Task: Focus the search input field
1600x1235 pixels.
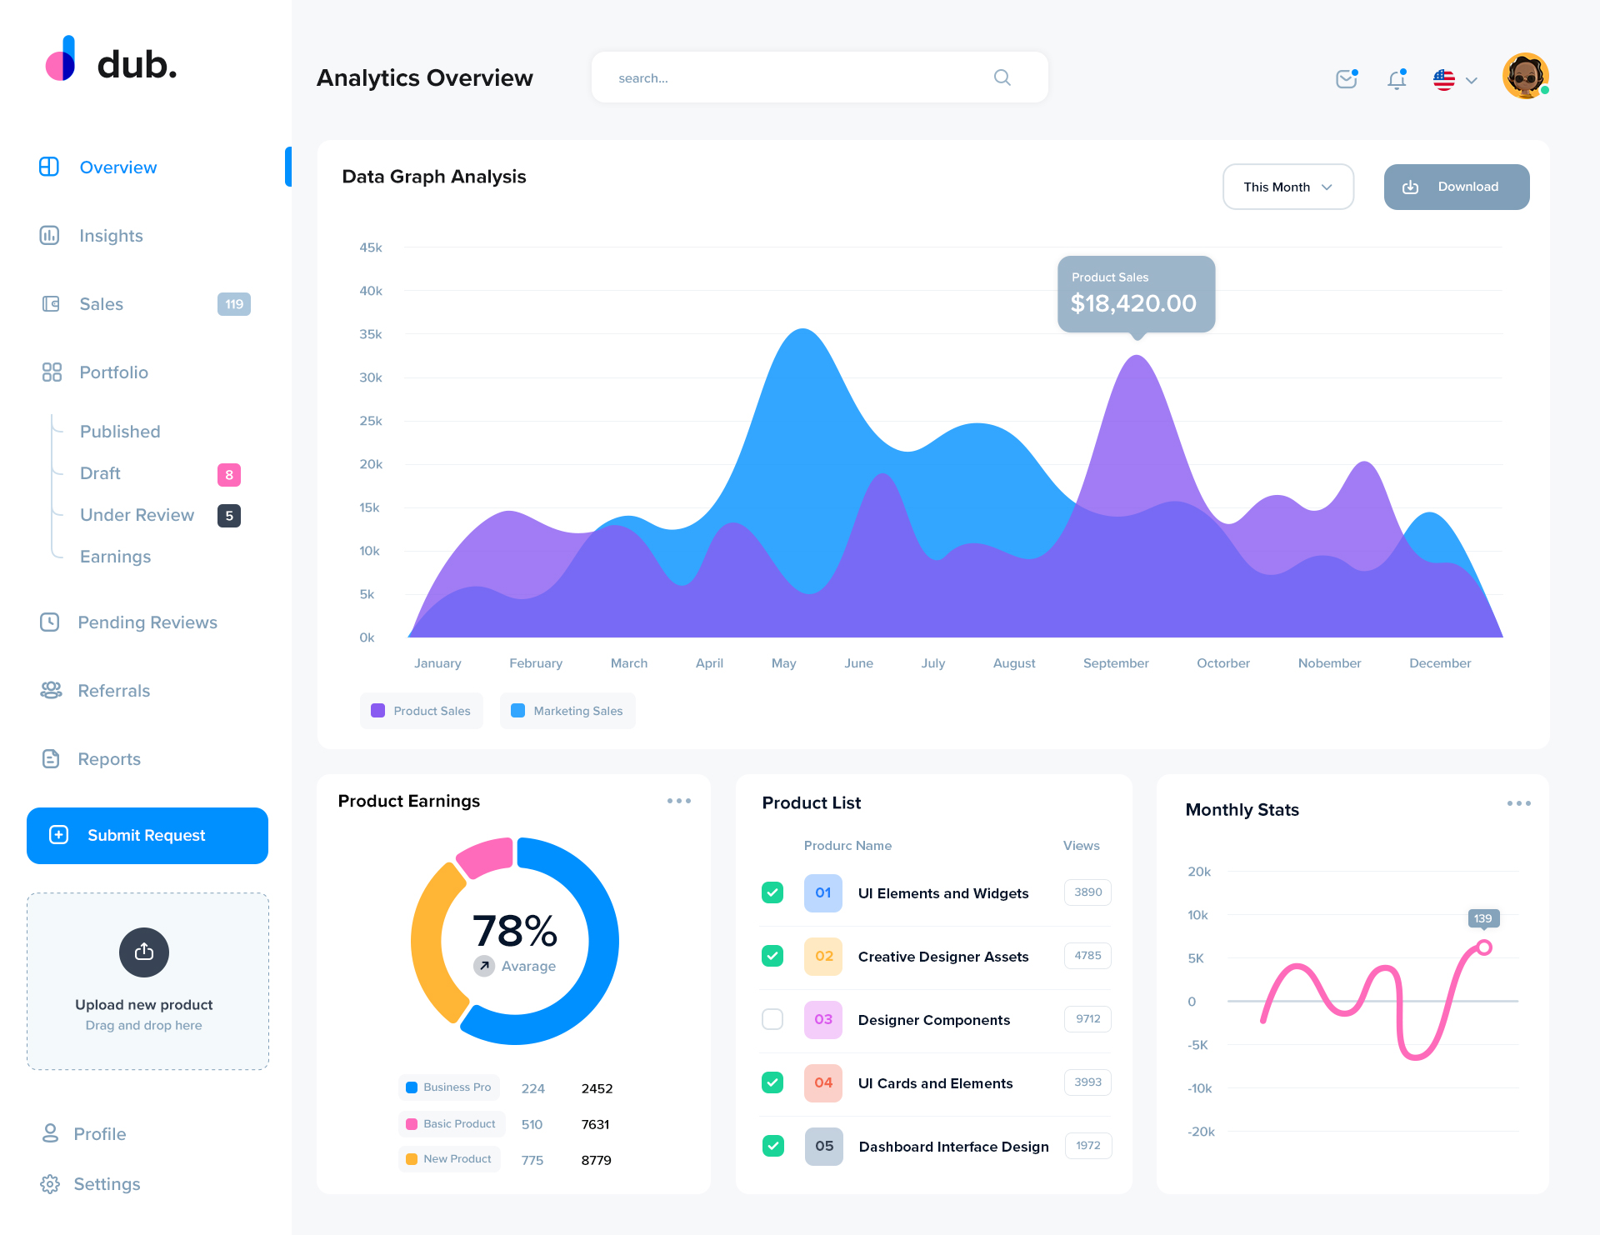Action: point(792,77)
